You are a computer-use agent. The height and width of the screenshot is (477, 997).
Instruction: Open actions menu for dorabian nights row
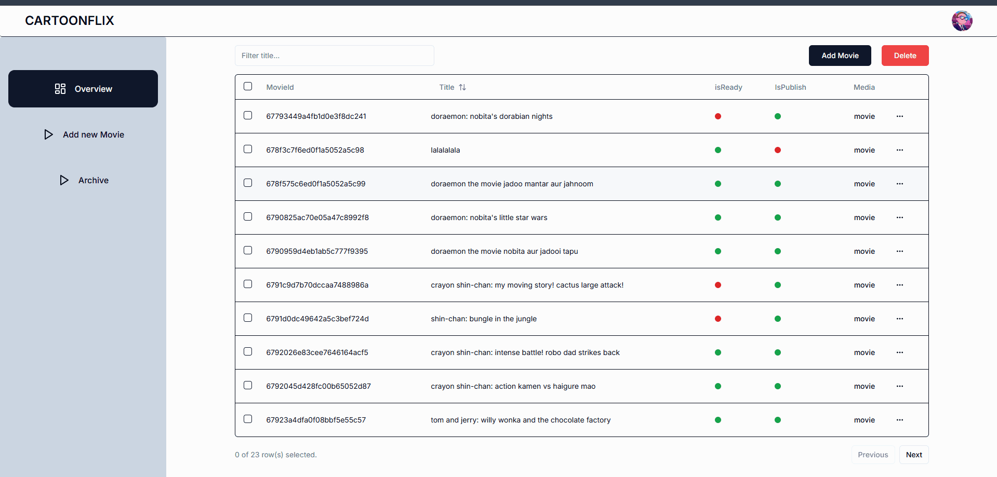coord(899,116)
